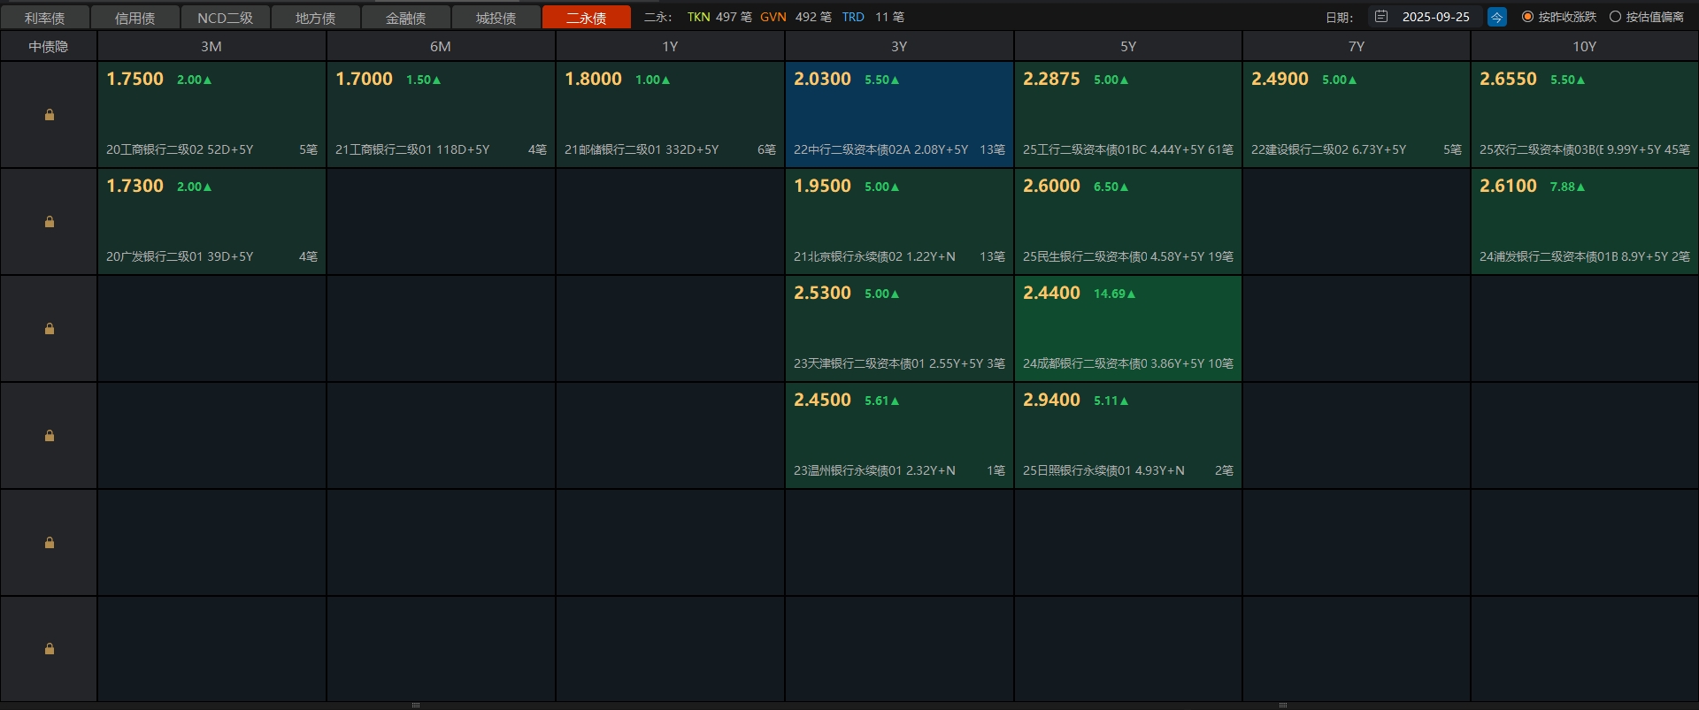Switch to the 利率债 tab
The image size is (1699, 710).
pos(45,18)
